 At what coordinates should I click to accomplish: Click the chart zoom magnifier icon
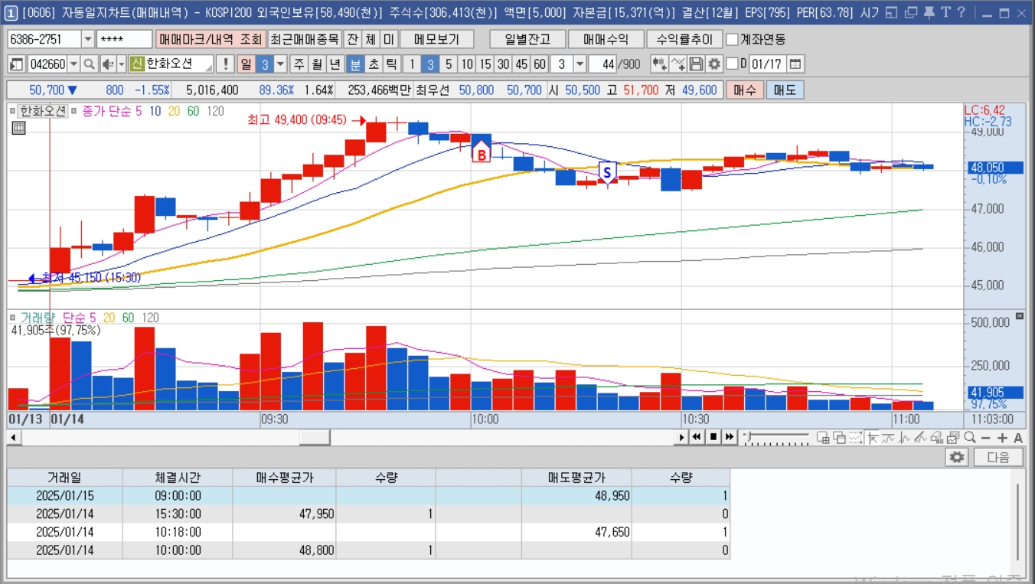point(970,437)
